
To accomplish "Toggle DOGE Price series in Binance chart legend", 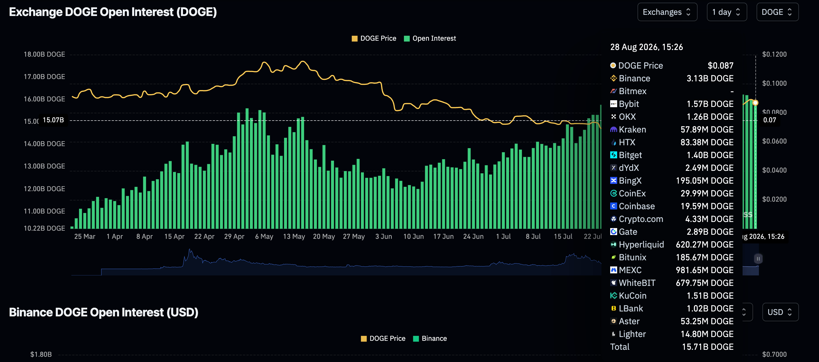I will pyautogui.click(x=383, y=338).
